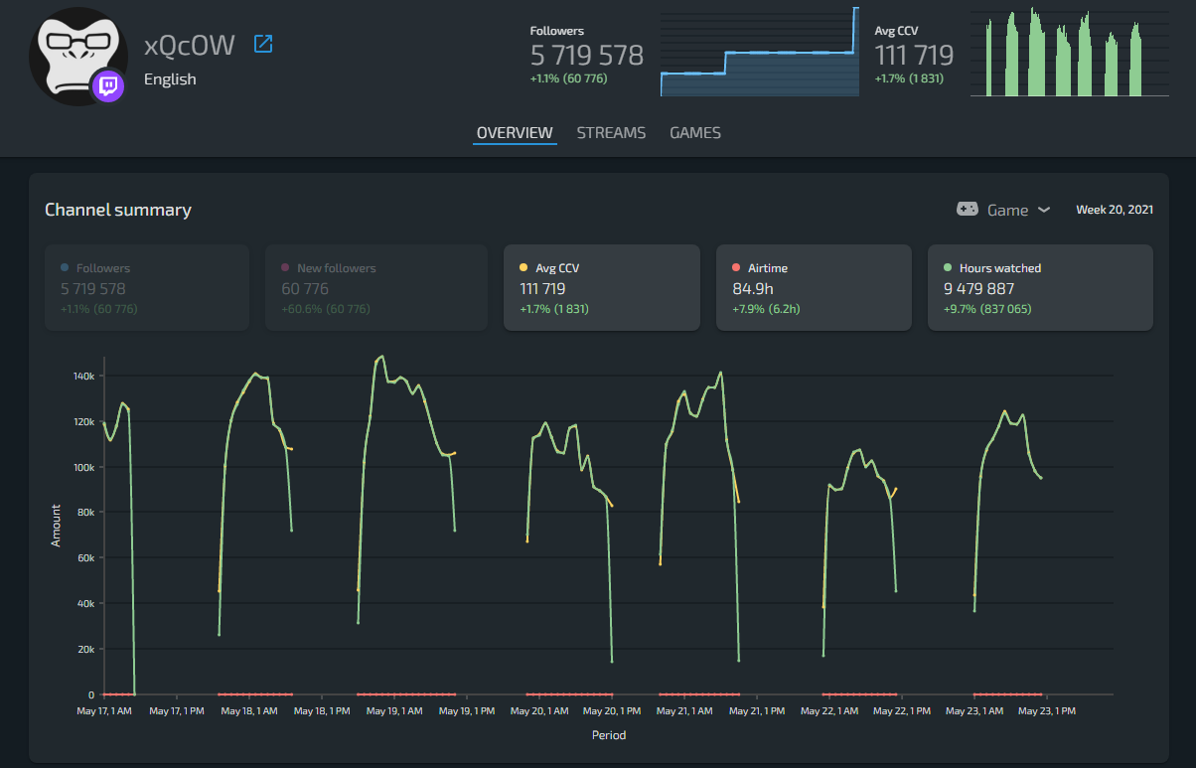
Task: Click the May 18, 1 PM axis label
Action: tap(321, 711)
